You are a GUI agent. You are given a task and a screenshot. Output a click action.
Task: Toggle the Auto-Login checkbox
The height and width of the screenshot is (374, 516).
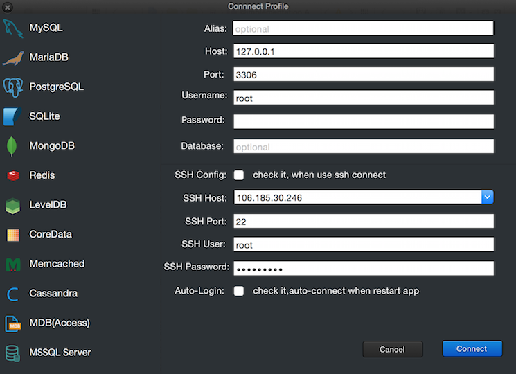click(239, 291)
